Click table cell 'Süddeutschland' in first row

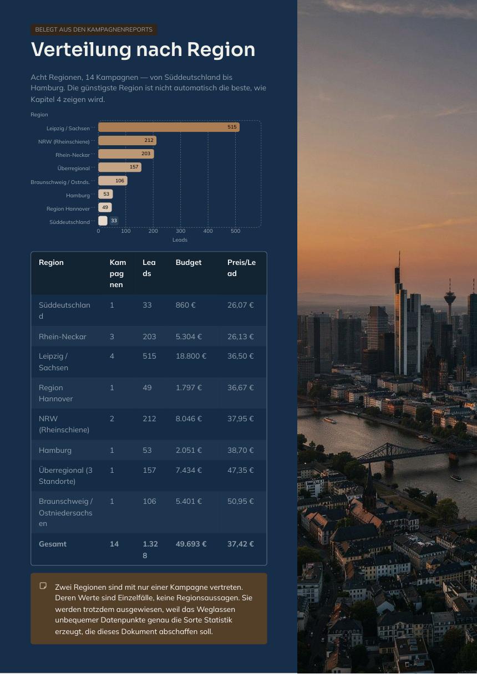click(x=64, y=310)
